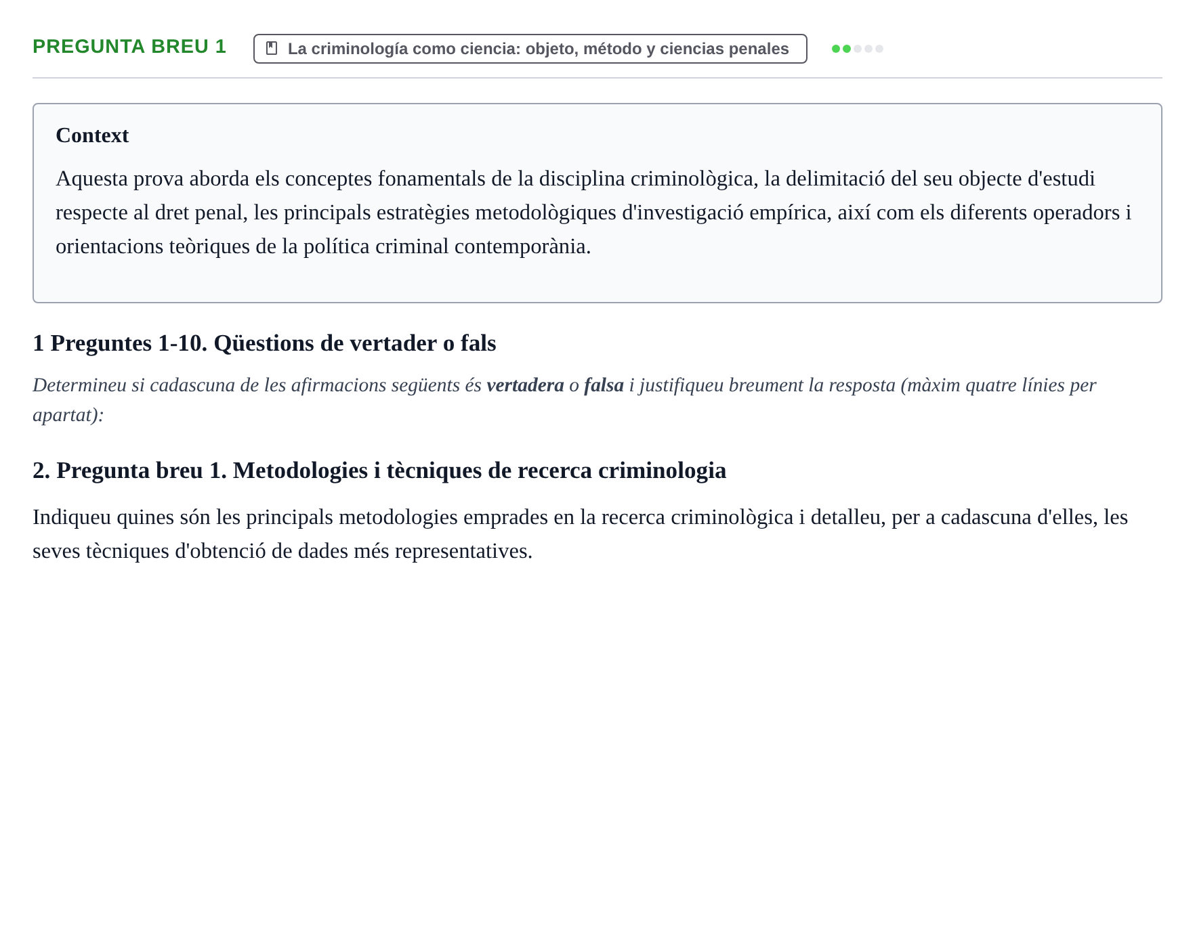Click the 'Context' heading

(92, 135)
